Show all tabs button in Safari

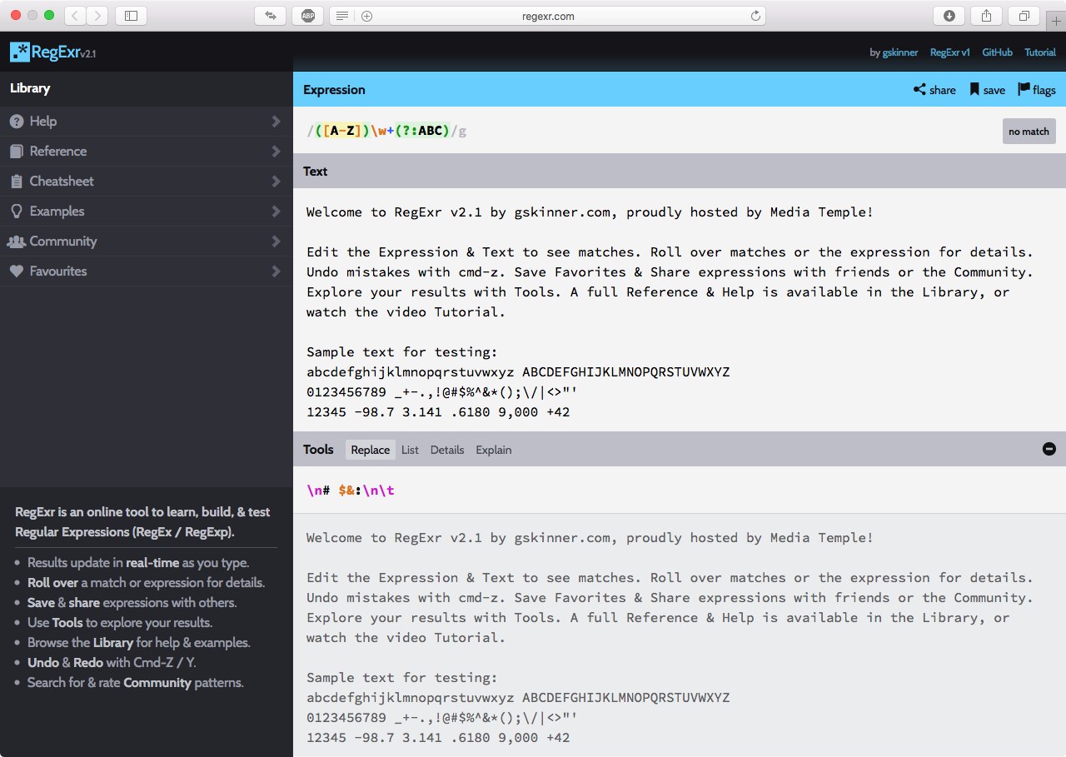(1024, 15)
